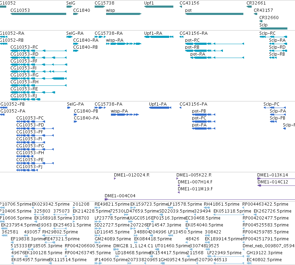
Task: Select the CG10353 gene bar
Action: [38, 14]
